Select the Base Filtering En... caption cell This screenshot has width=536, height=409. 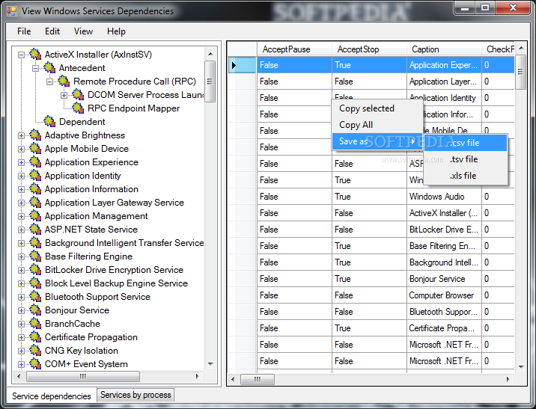point(444,246)
